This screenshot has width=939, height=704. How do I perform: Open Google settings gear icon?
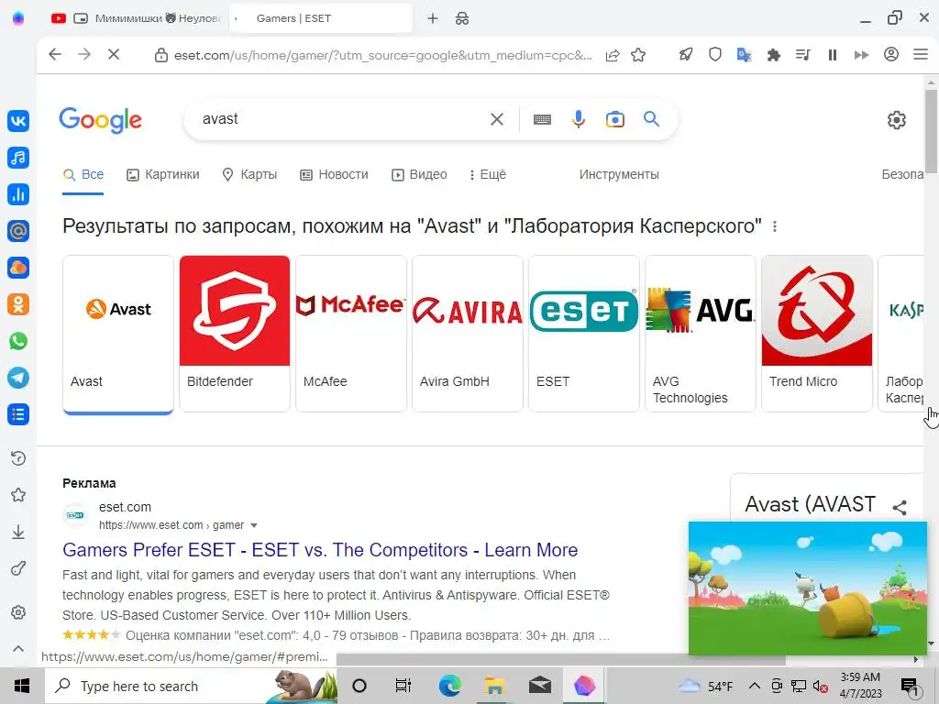(897, 120)
